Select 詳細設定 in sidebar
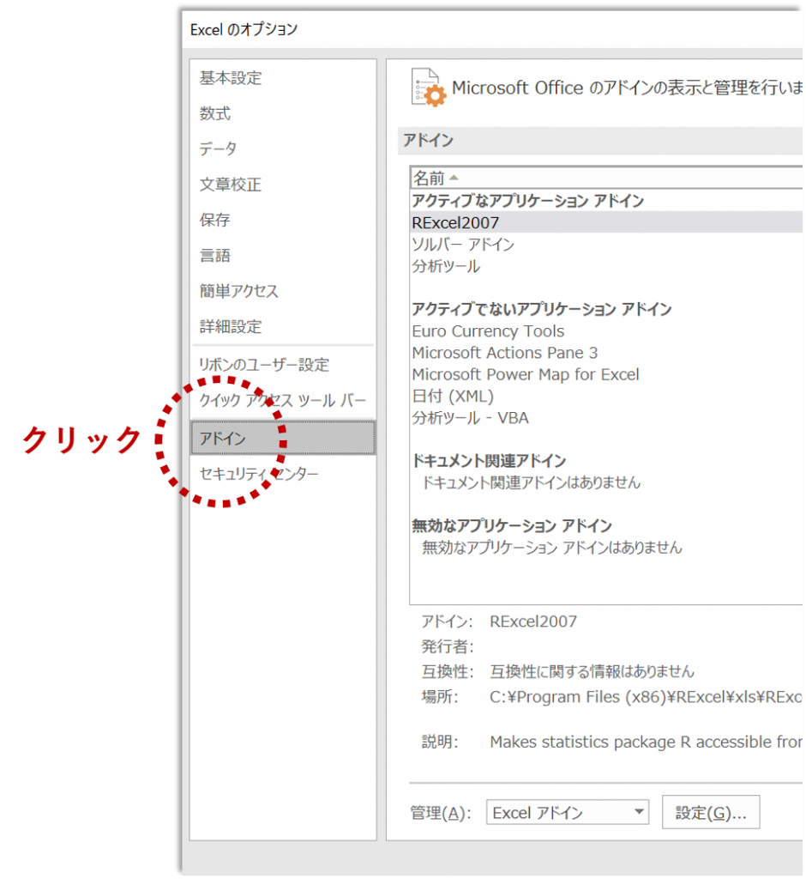806x879 pixels. (231, 327)
